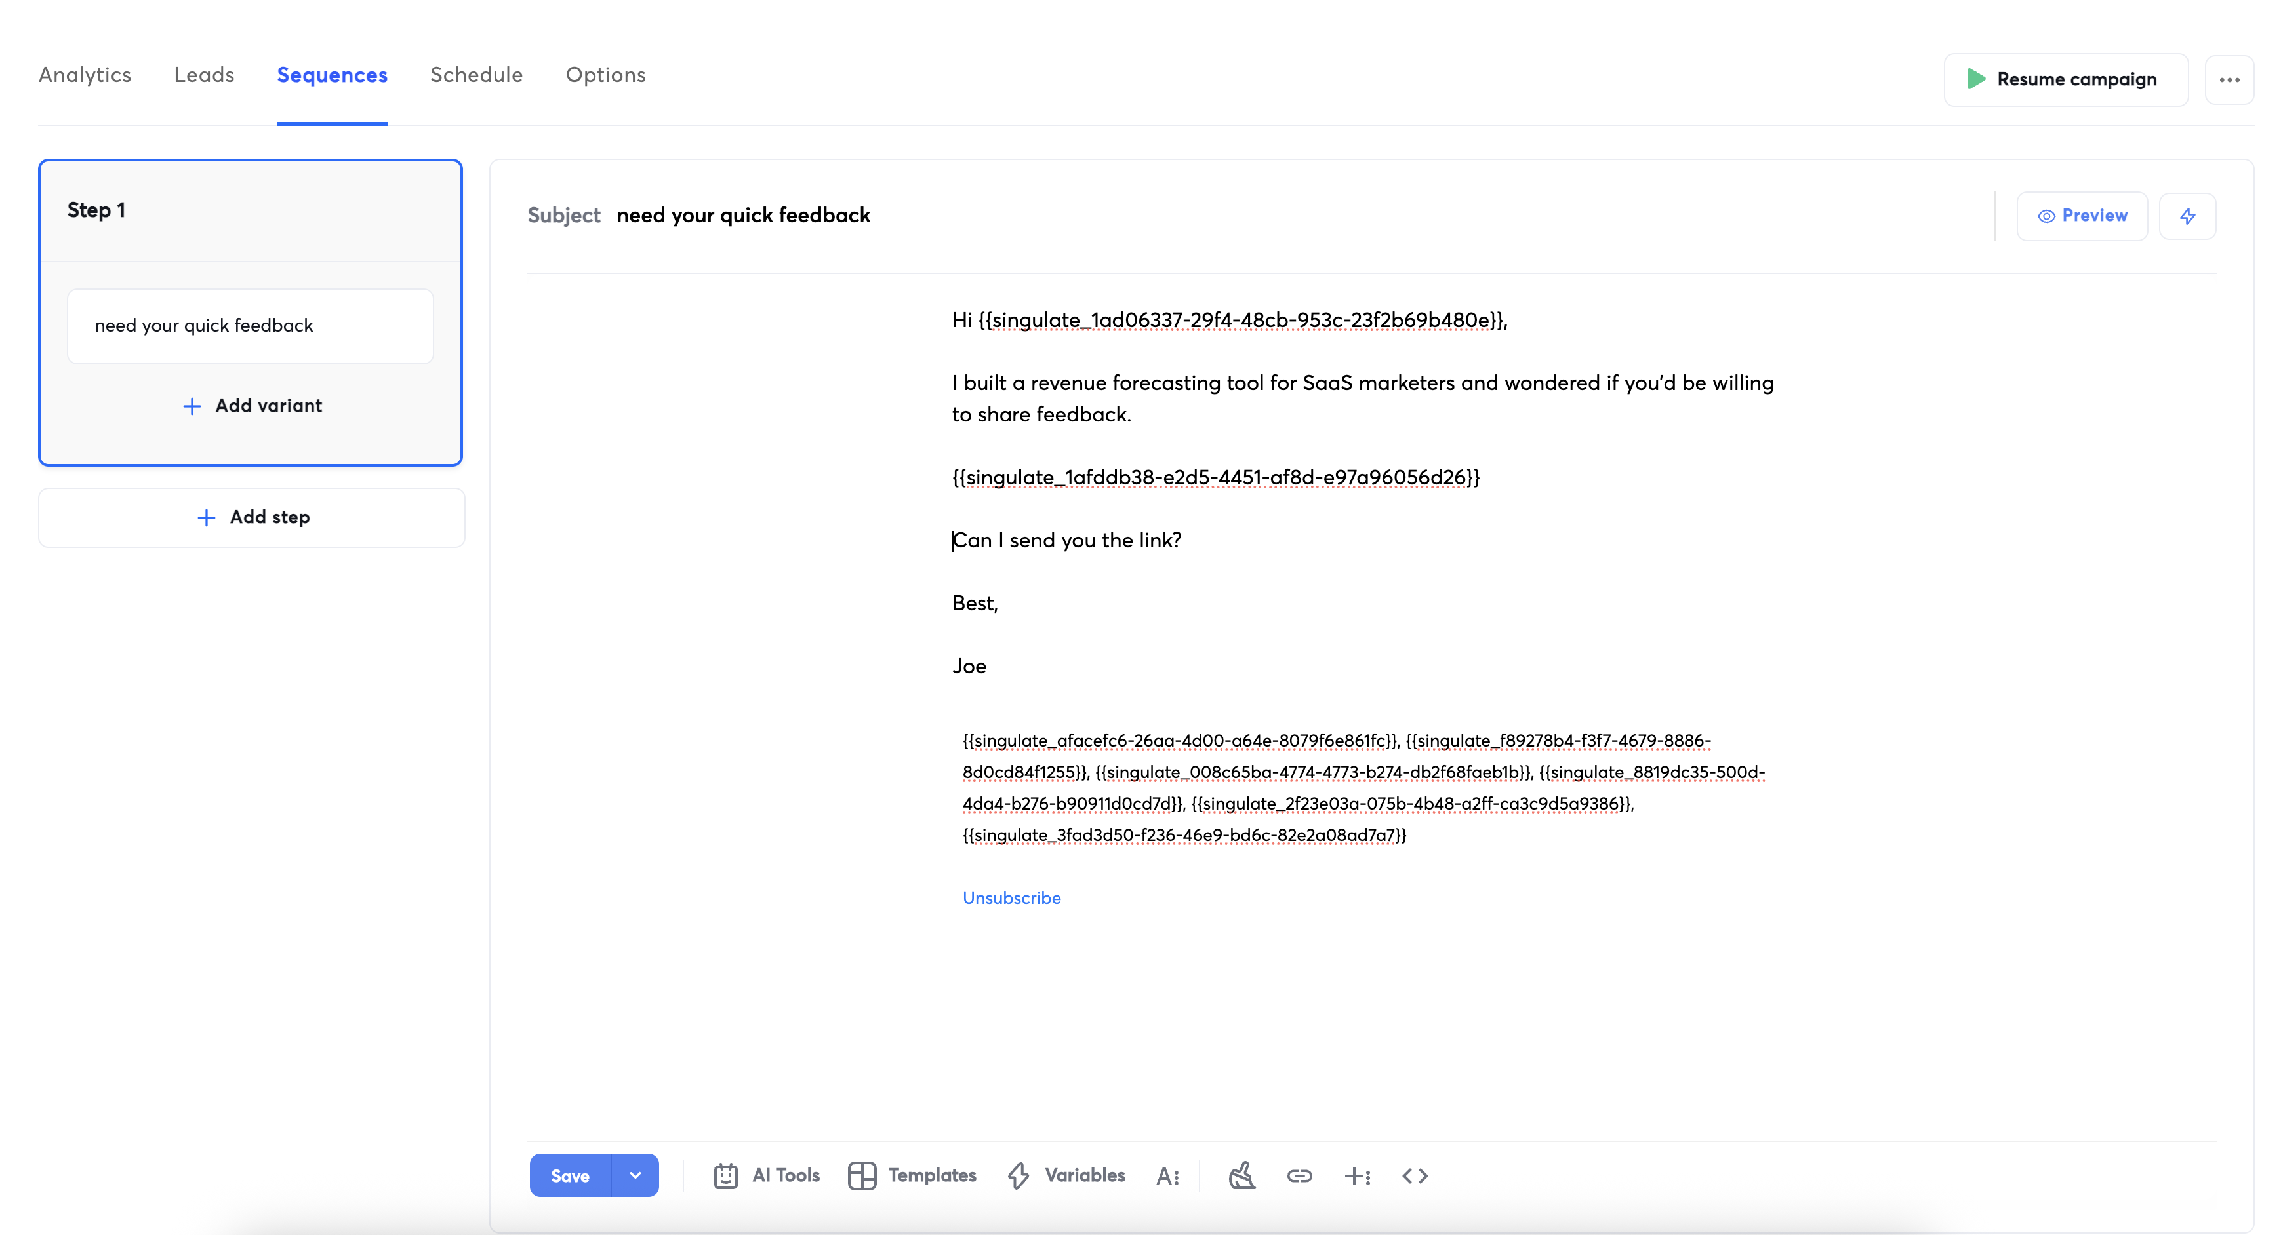Screen dimensions: 2281x1235
Task: Expand the Save dropdown arrow
Action: point(635,1175)
